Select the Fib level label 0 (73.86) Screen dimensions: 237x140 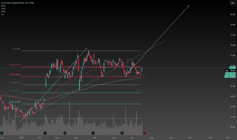click(x=17, y=49)
